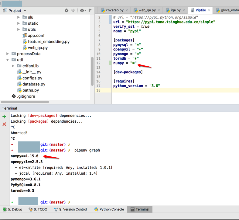Expand the slu folder
Screen dimensions: 239x220
click(x=19, y=17)
